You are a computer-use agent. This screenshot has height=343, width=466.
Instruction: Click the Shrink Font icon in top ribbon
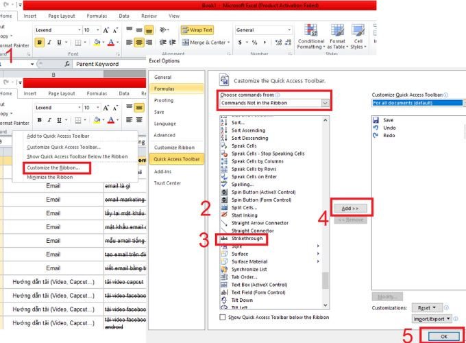coord(115,30)
